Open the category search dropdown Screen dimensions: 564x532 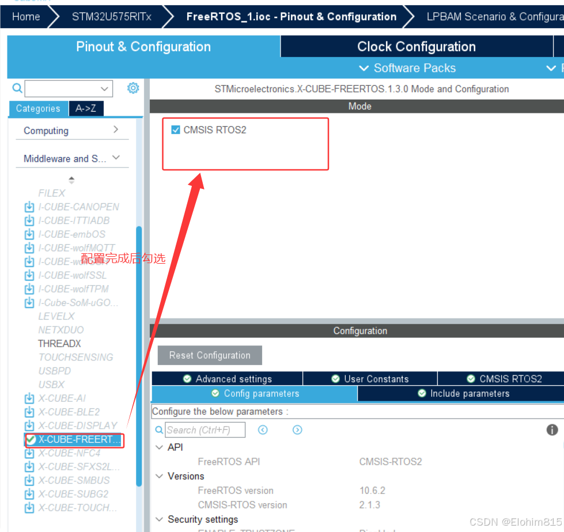(104, 89)
